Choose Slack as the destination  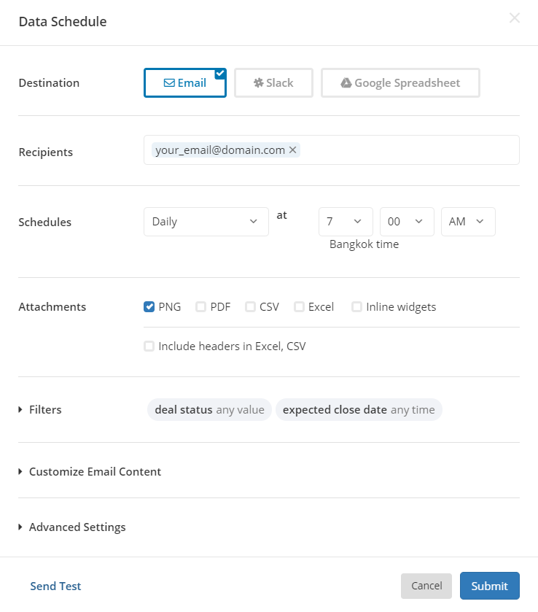click(273, 83)
